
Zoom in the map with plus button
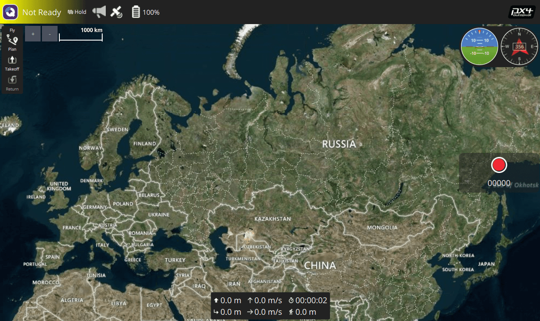33,34
